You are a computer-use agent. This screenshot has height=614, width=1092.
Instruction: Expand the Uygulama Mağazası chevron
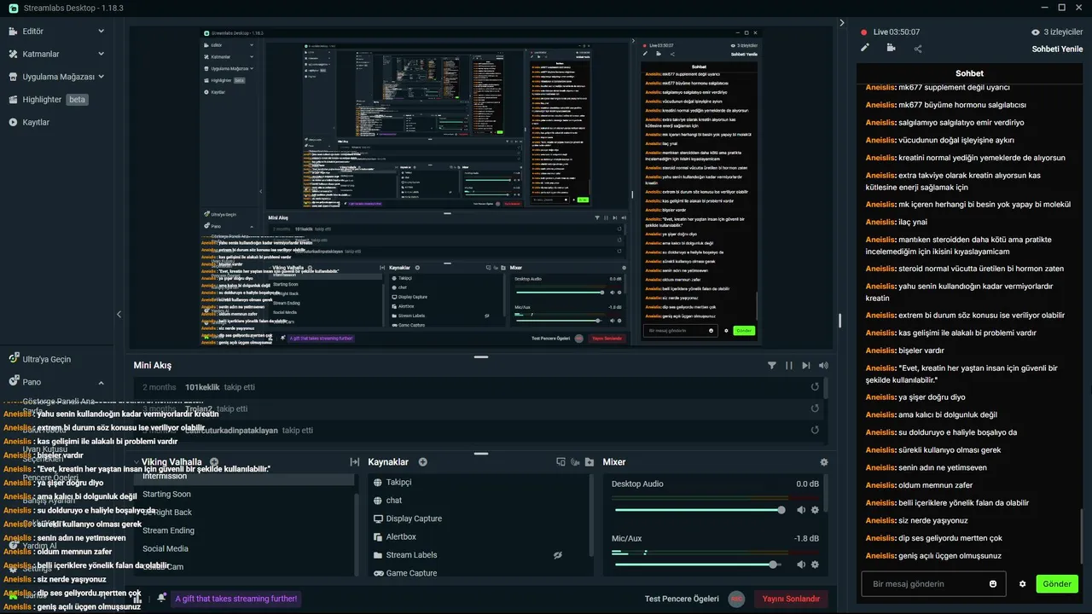101,77
